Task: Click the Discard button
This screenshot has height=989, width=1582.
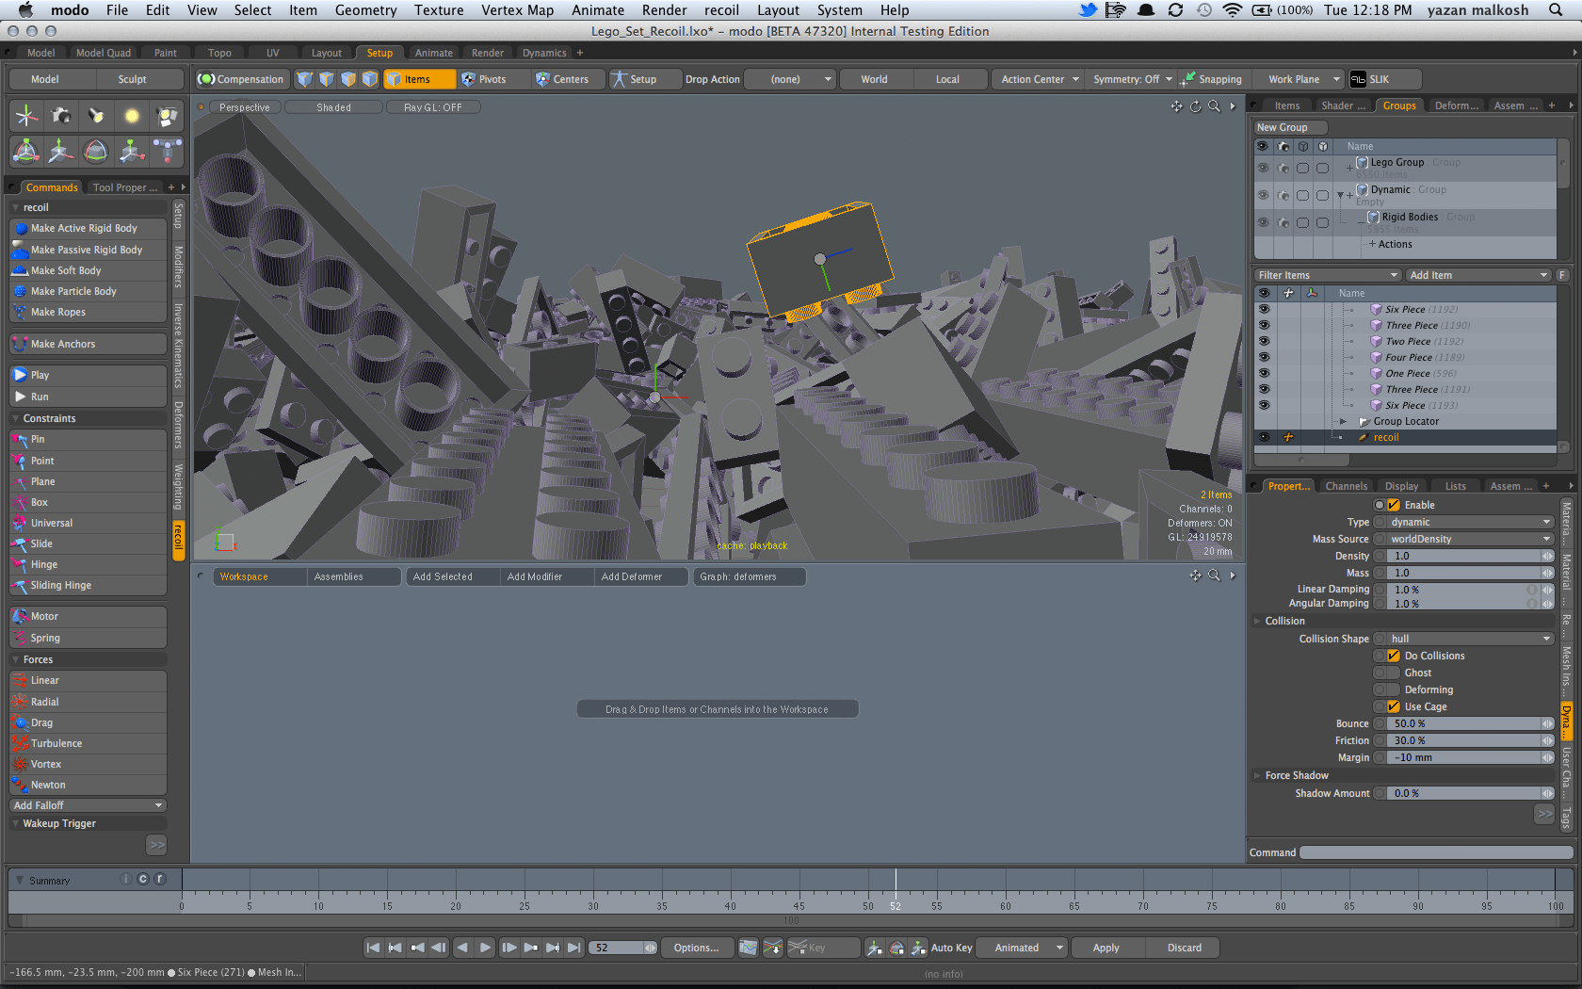Action: pos(1185,948)
